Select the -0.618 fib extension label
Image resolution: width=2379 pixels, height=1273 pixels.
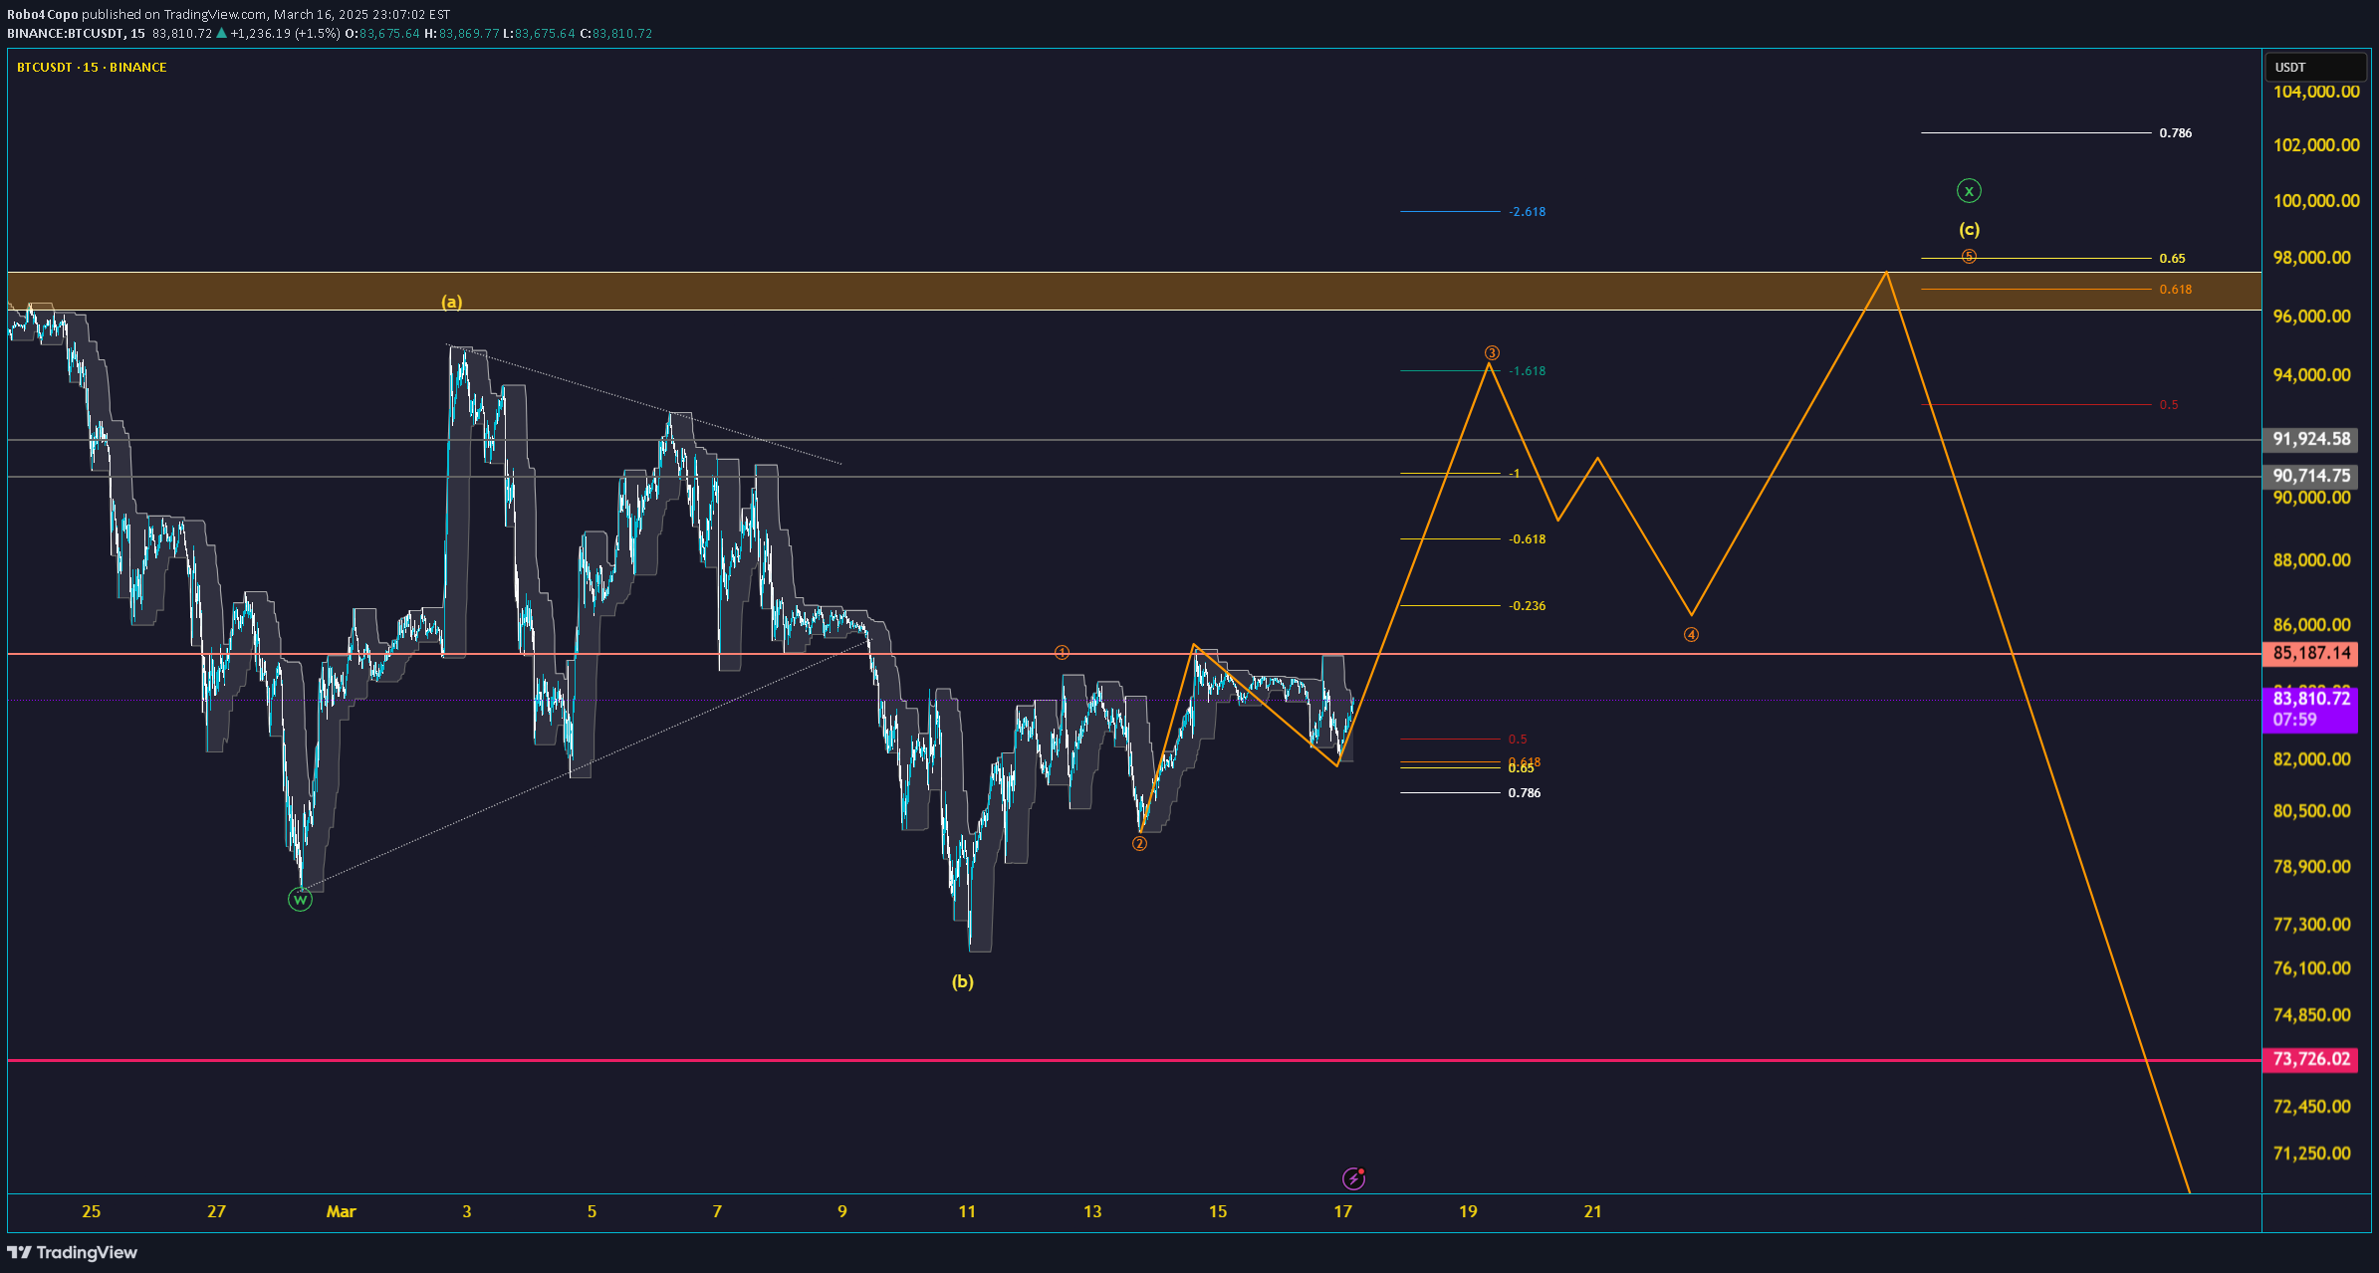[x=1528, y=539]
